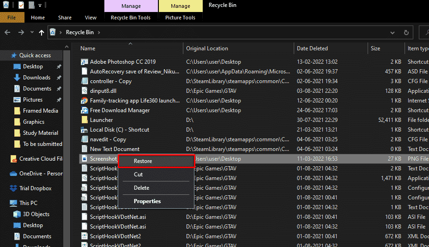
Task: Open Trial Dropbox in sidebar
Action: point(35,188)
